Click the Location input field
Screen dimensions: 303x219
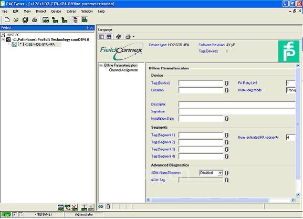(201, 90)
